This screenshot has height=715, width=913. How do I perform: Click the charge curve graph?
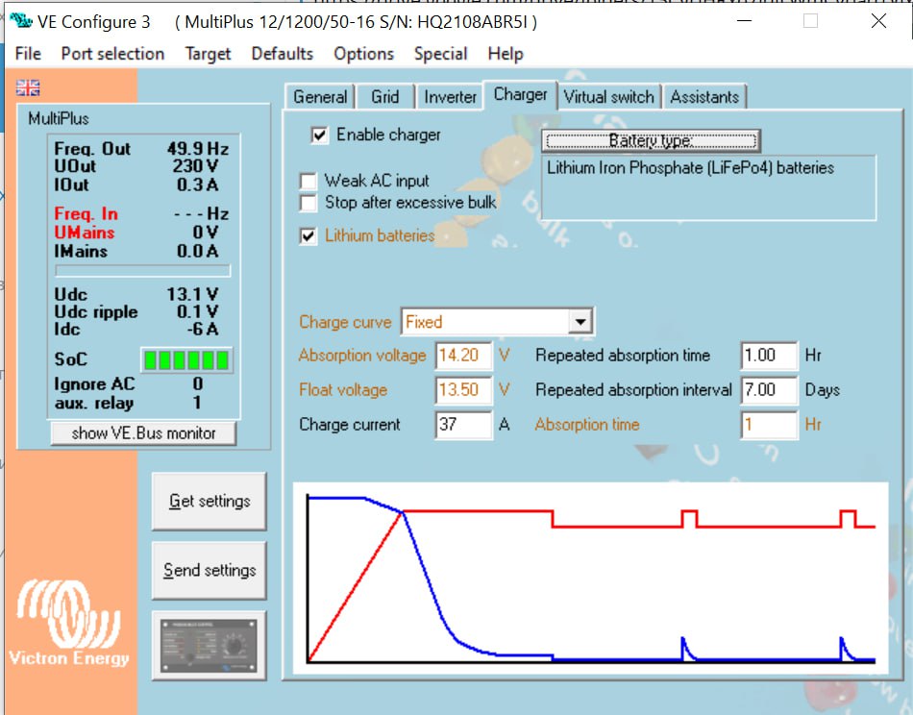click(x=590, y=579)
